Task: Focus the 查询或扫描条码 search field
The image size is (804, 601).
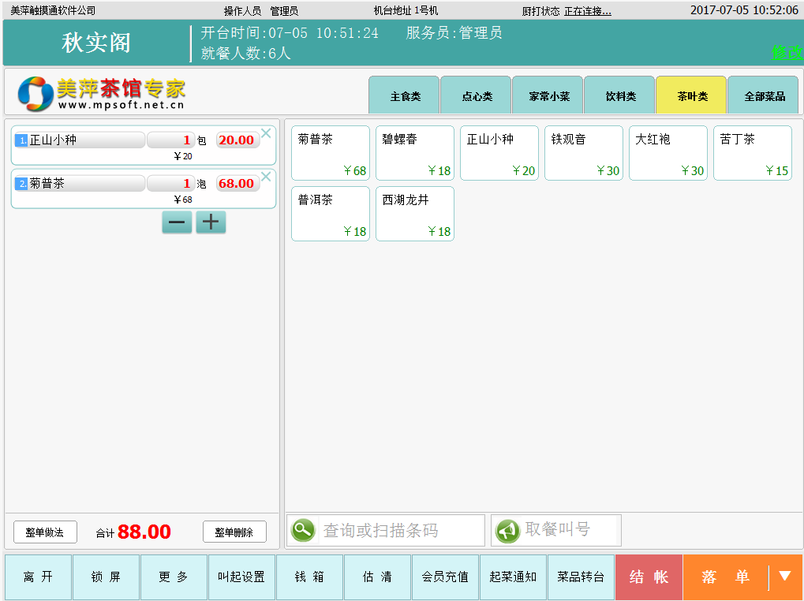Action: coord(401,530)
